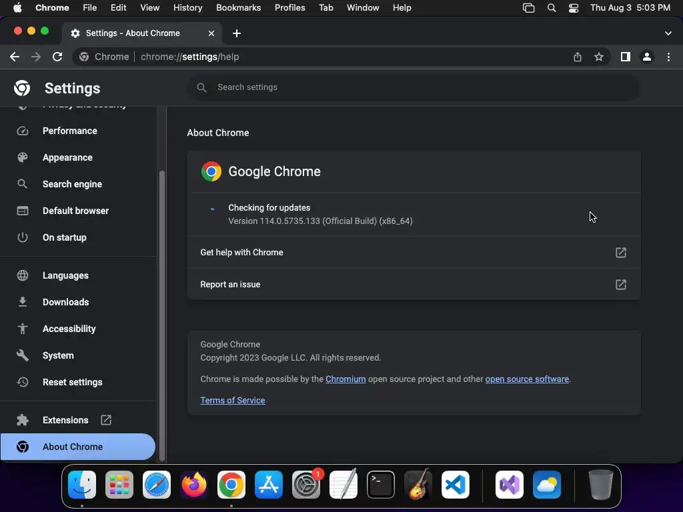This screenshot has height=512, width=683.
Task: Click the Extensions puzzle piece icon
Action: [22, 420]
